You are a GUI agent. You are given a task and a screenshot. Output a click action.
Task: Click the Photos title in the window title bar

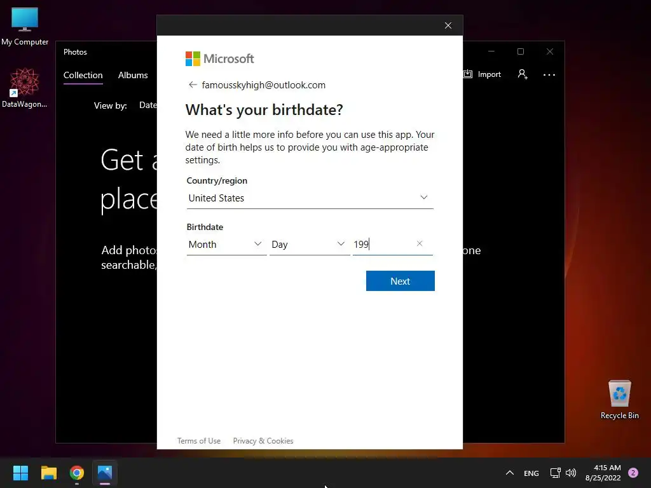coord(75,52)
